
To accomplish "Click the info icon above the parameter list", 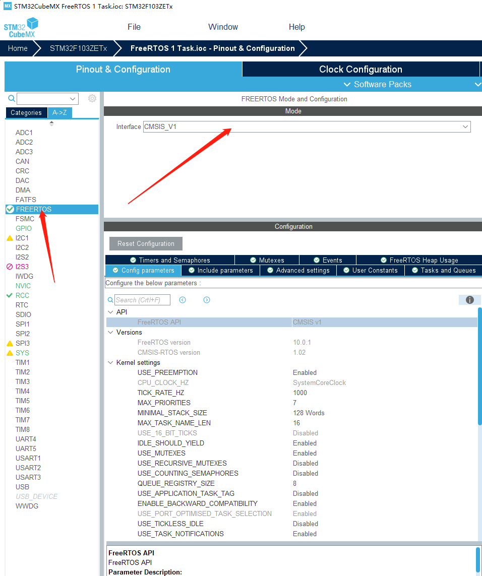I will point(469,299).
